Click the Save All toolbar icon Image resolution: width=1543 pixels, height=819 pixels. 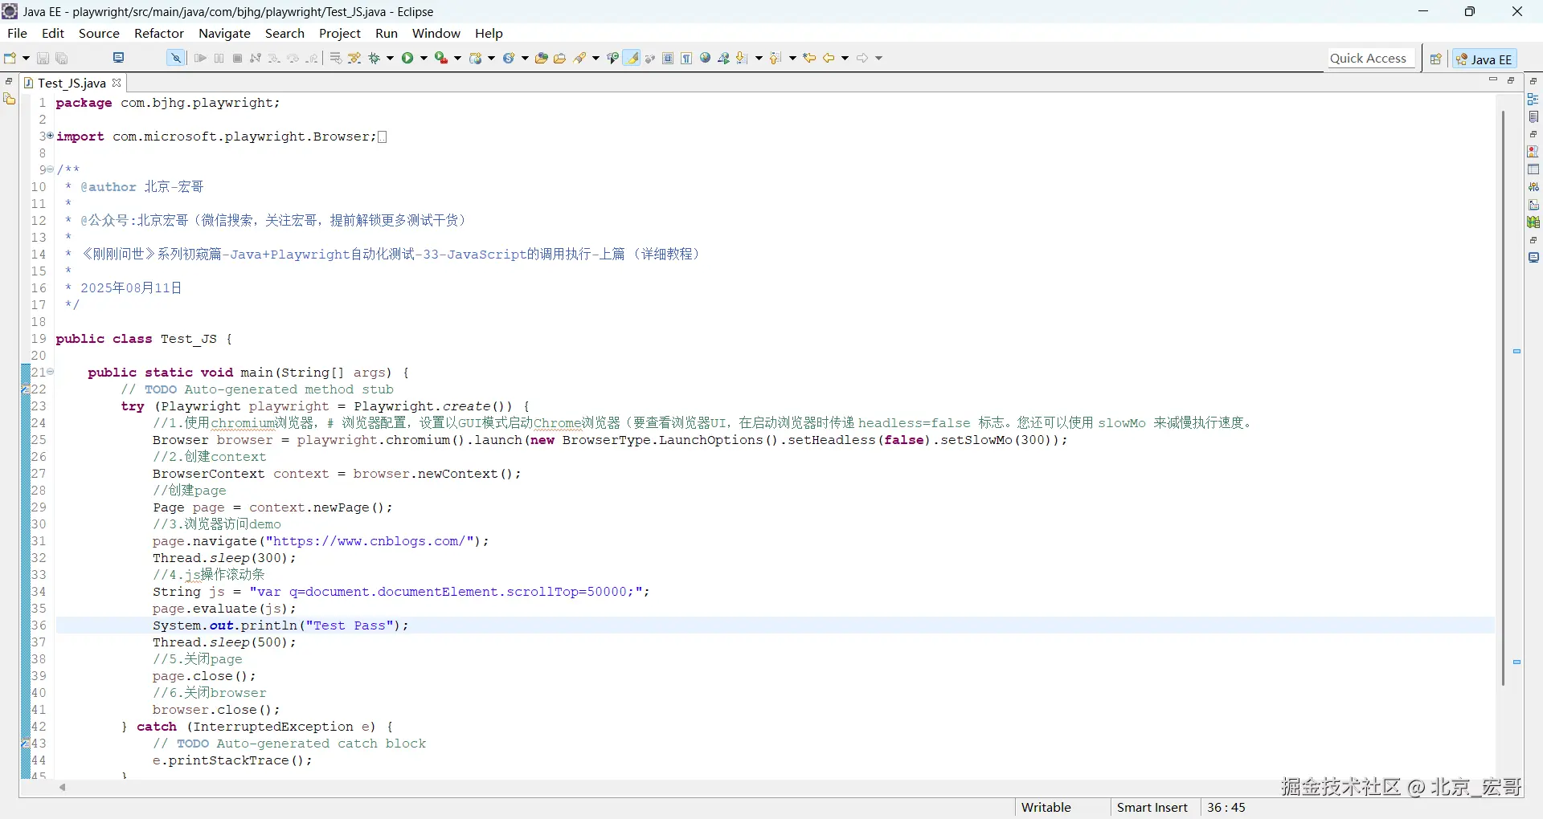[x=62, y=58]
